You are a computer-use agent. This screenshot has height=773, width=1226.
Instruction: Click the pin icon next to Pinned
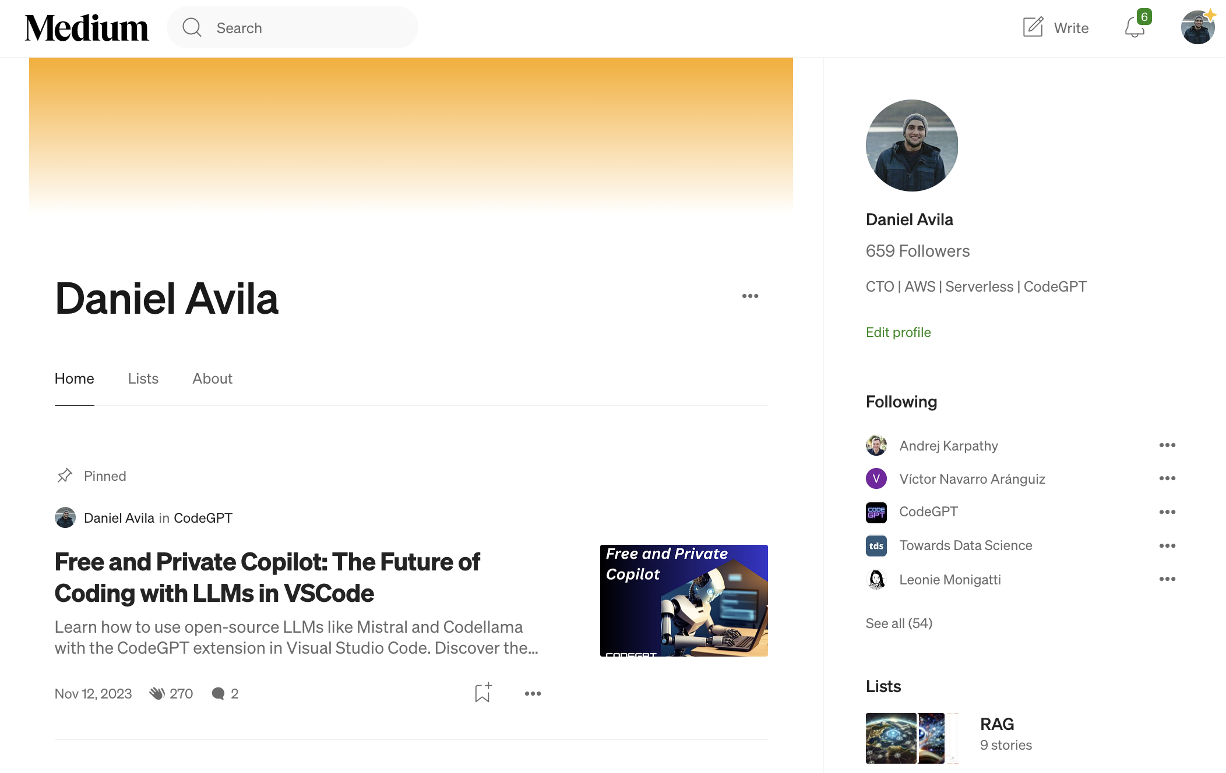click(x=65, y=476)
